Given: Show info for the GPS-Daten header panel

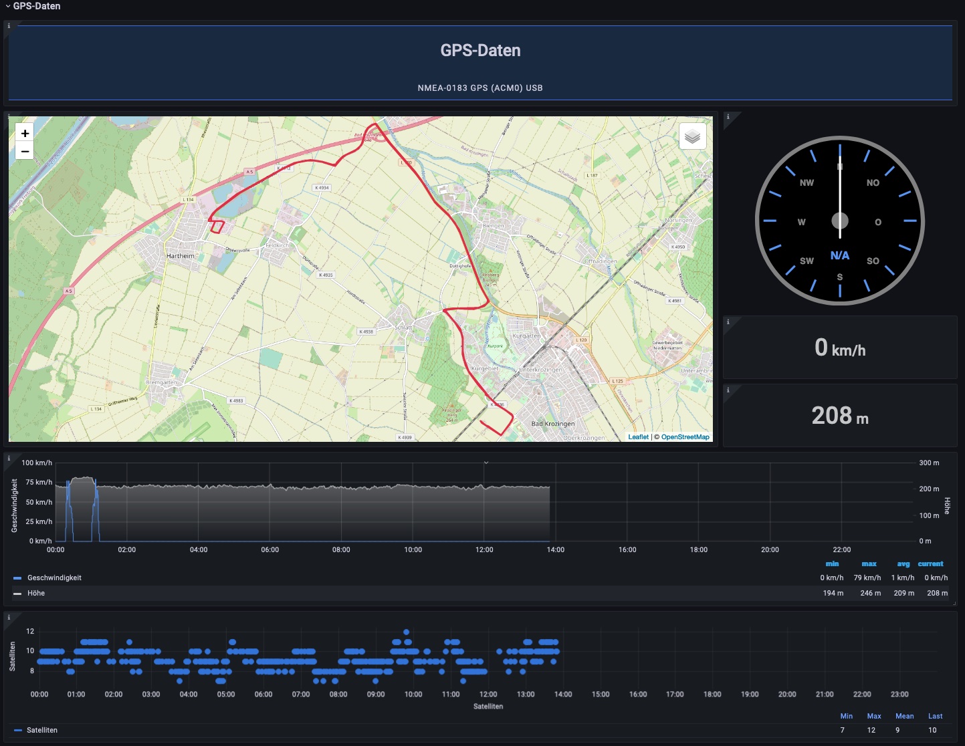Looking at the screenshot, I should (x=9, y=26).
